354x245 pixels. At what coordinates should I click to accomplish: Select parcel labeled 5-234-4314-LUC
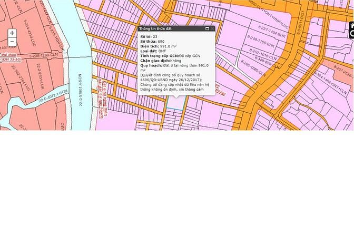pos(29,33)
